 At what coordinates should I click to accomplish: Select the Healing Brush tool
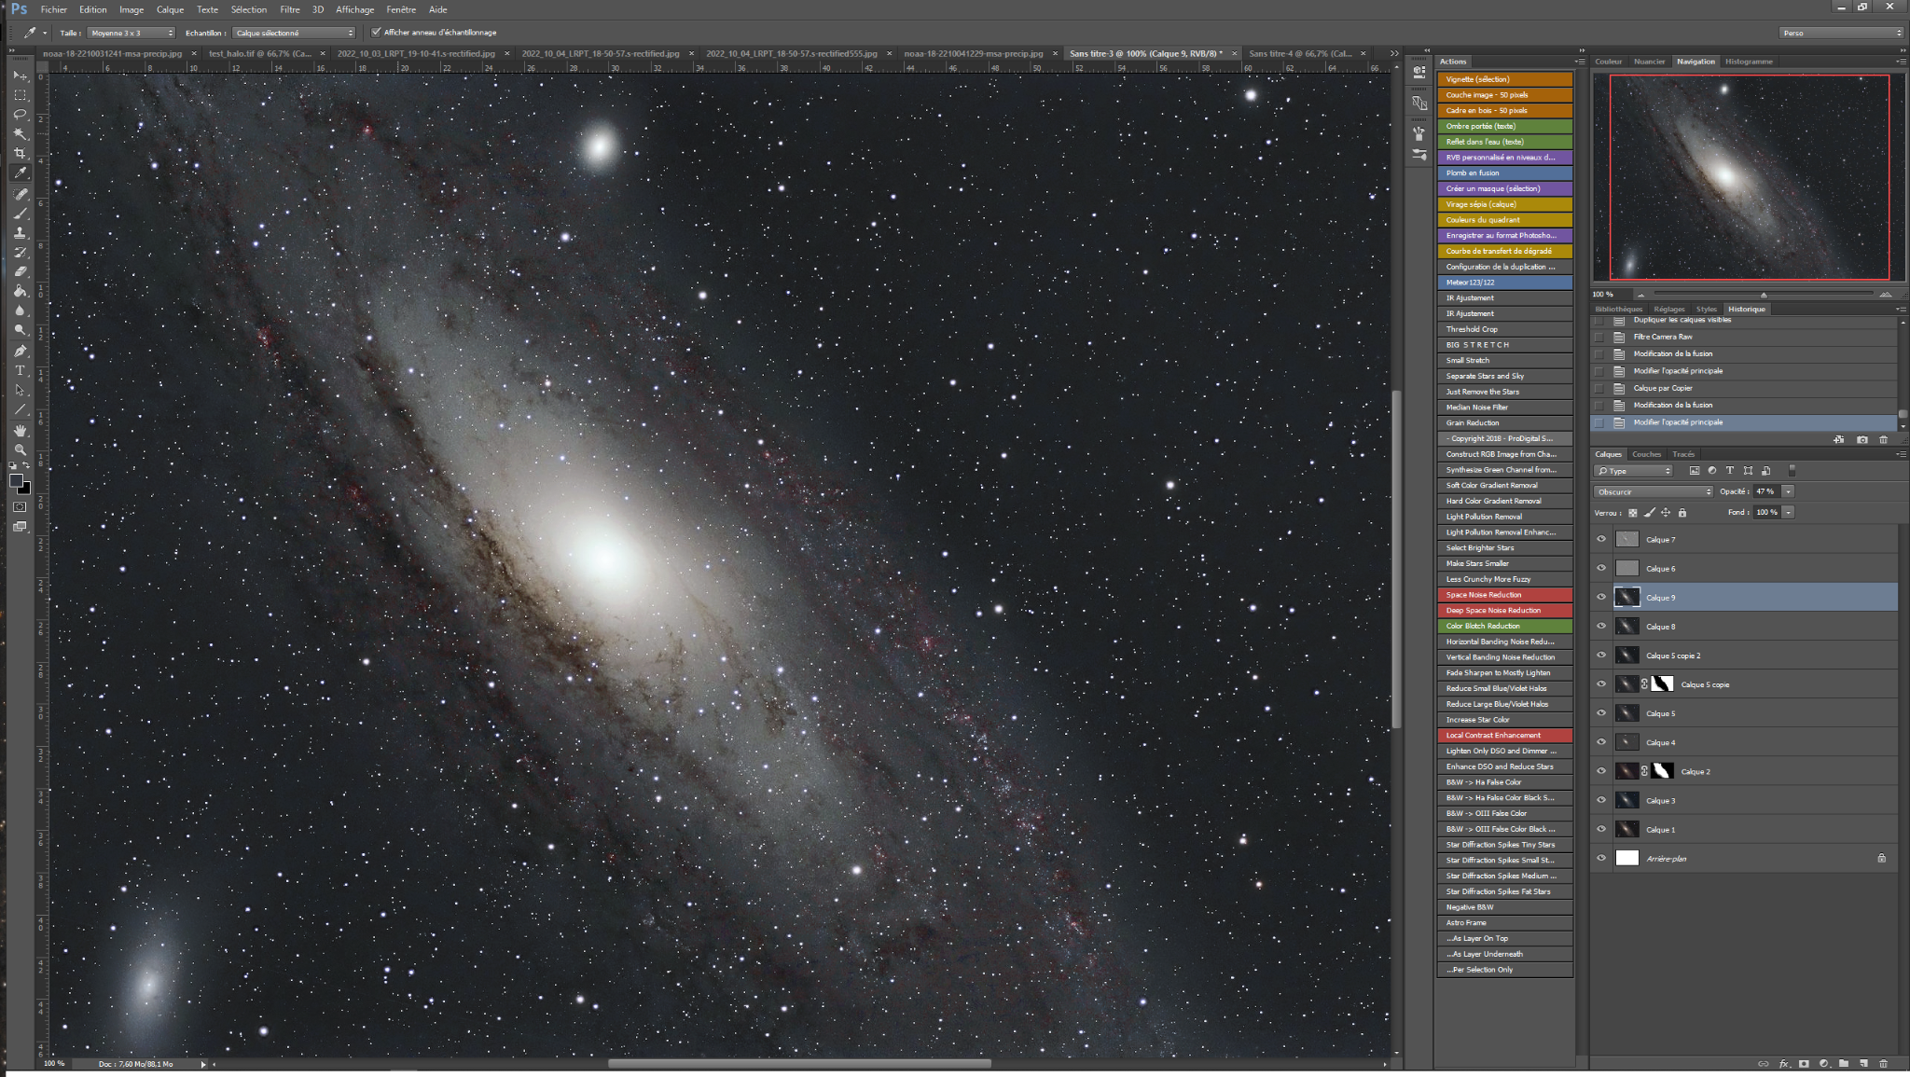point(20,194)
